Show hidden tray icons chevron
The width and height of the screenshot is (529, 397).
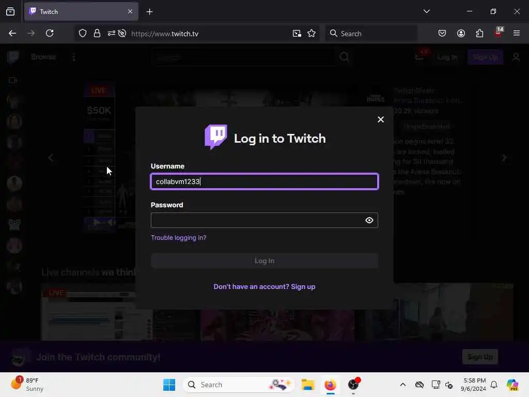403,385
